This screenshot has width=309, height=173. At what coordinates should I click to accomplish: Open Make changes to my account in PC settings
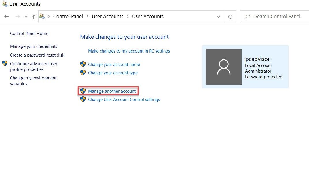tap(129, 51)
